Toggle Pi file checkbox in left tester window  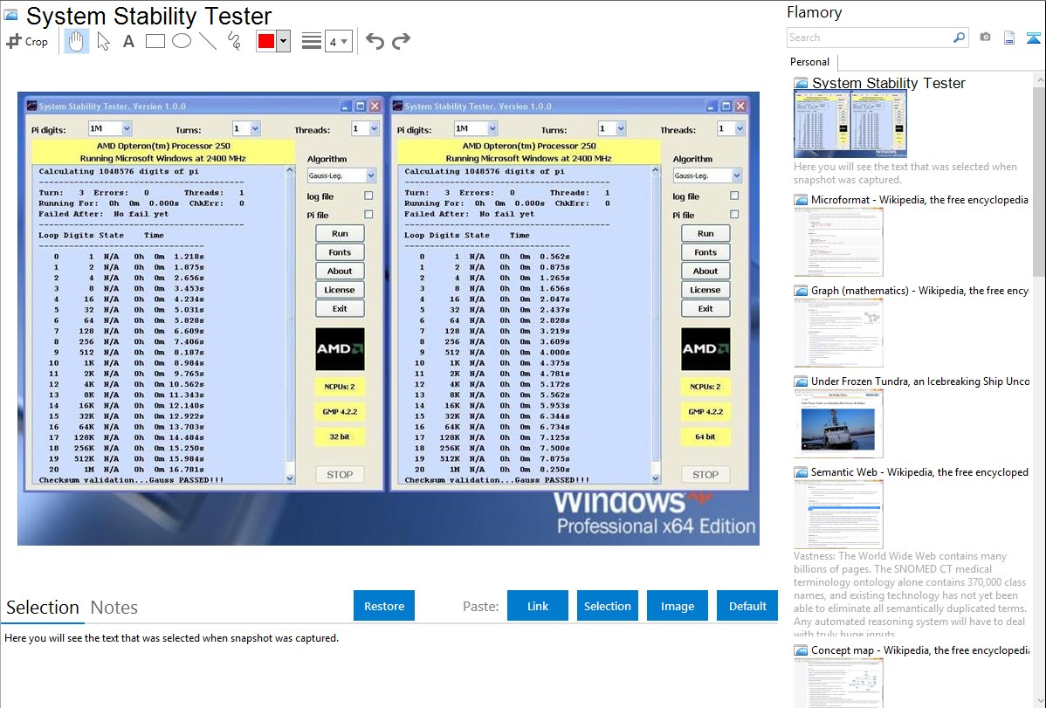click(368, 215)
